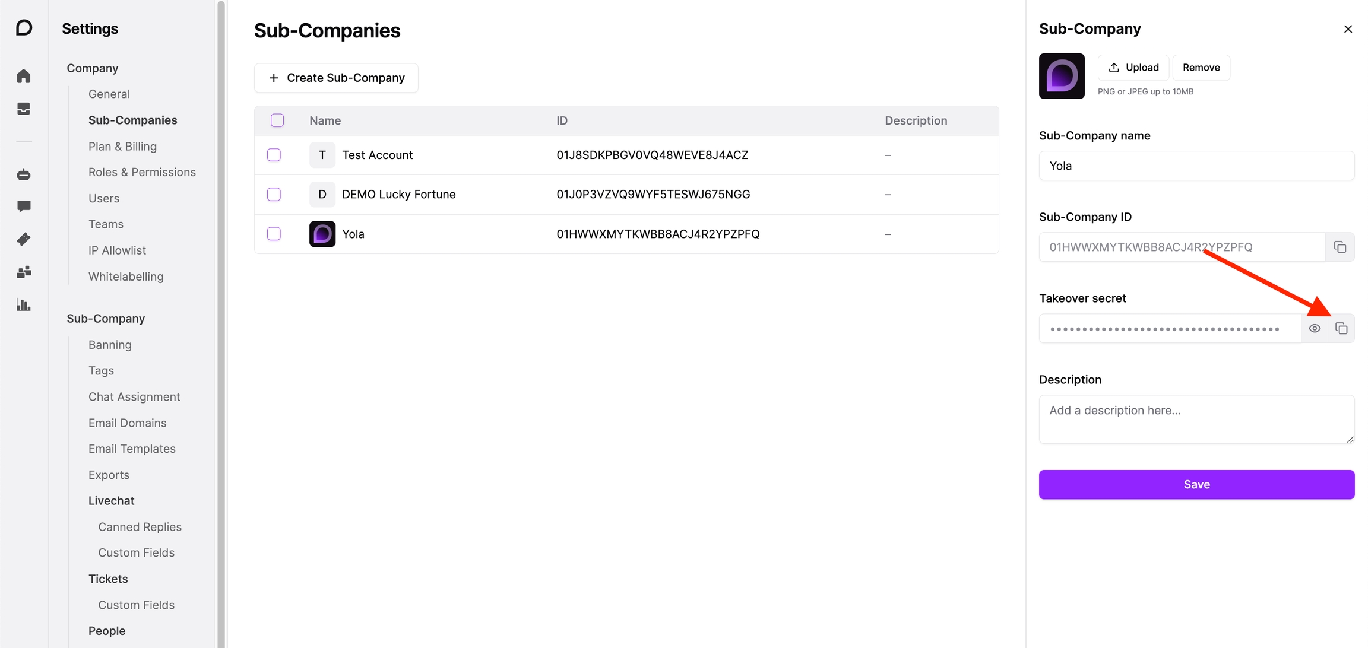
Task: Open the inbox icon in left rail
Action: point(24,109)
